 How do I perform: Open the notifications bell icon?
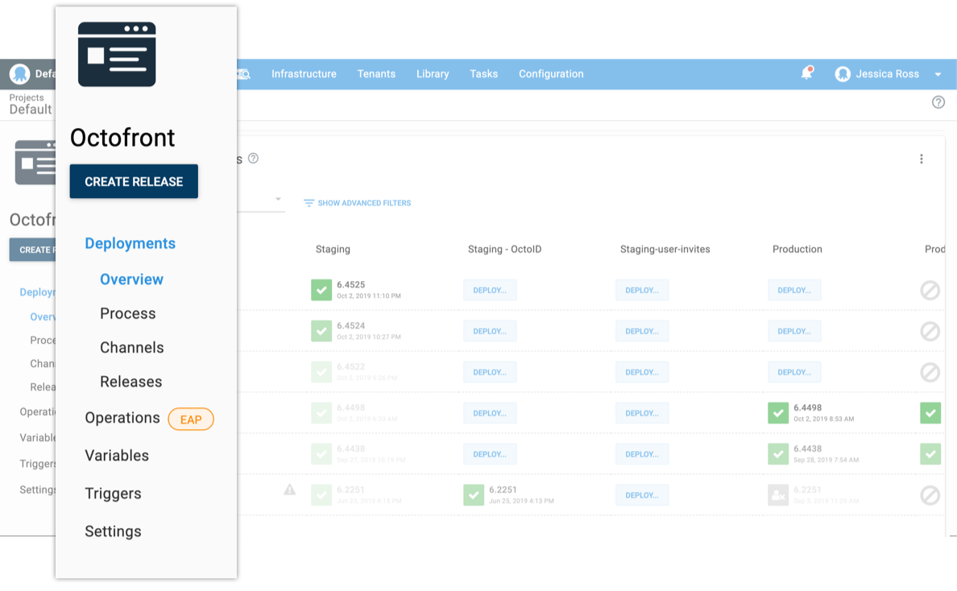(x=806, y=73)
